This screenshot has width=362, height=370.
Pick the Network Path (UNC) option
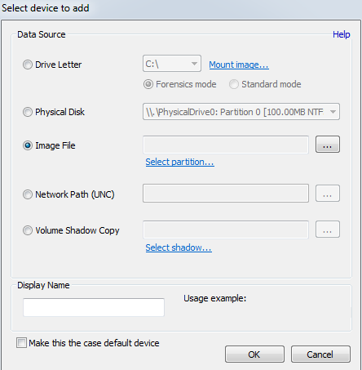28,194
